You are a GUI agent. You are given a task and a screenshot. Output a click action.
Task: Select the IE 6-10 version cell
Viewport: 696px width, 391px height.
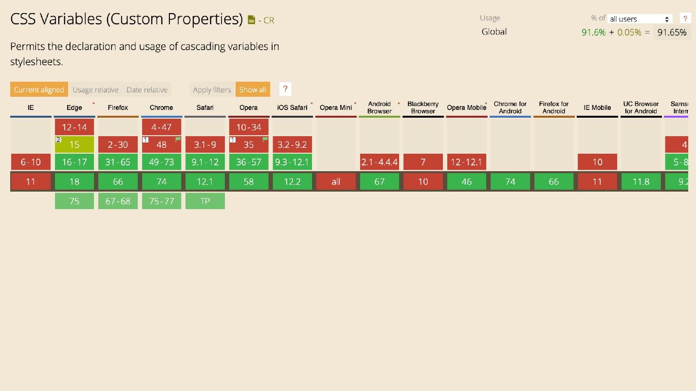tap(31, 162)
